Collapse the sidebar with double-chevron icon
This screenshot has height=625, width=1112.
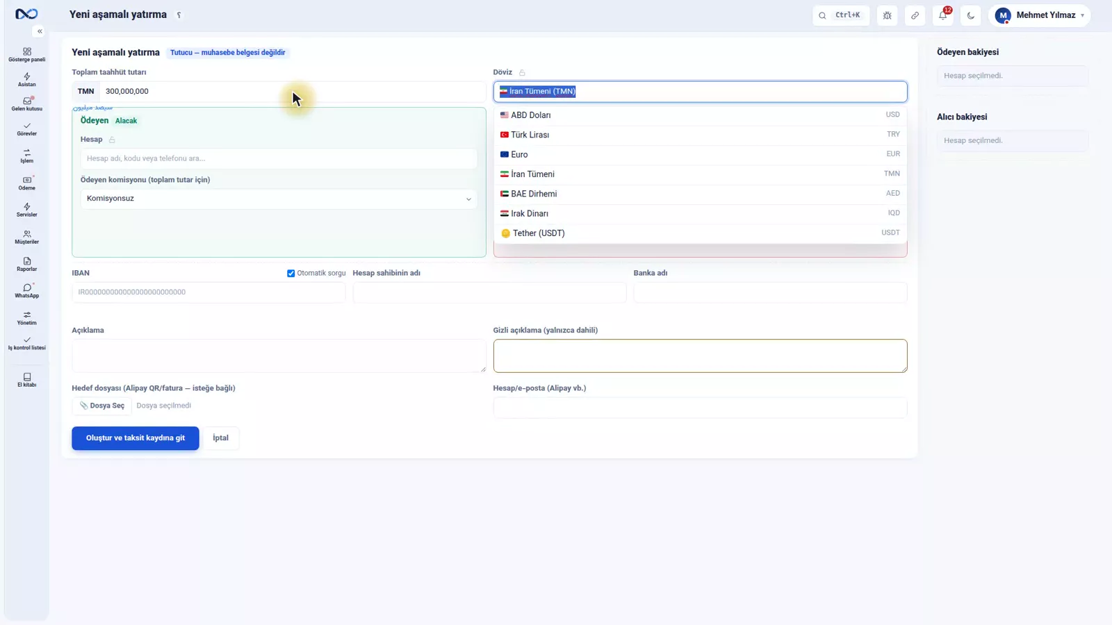[x=40, y=31]
